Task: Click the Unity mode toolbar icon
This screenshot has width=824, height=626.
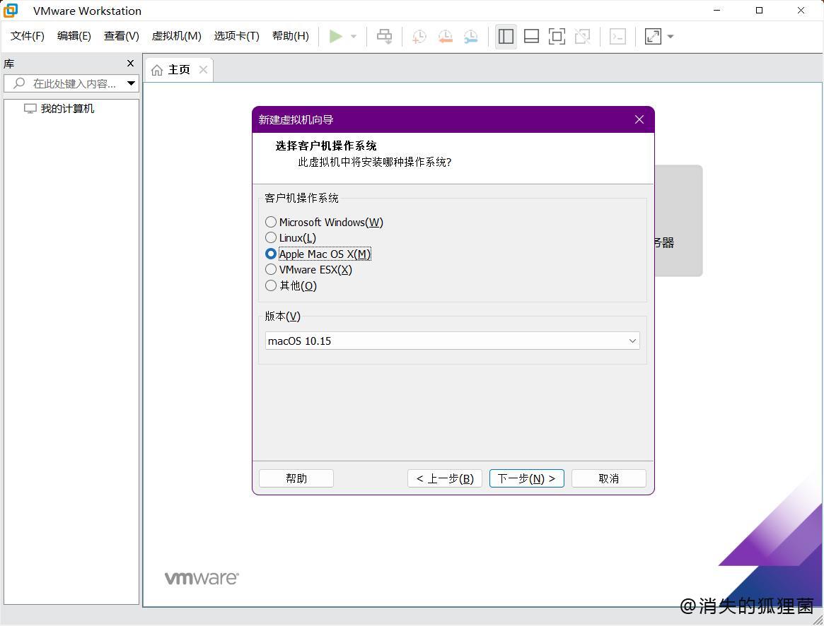Action: [x=582, y=36]
